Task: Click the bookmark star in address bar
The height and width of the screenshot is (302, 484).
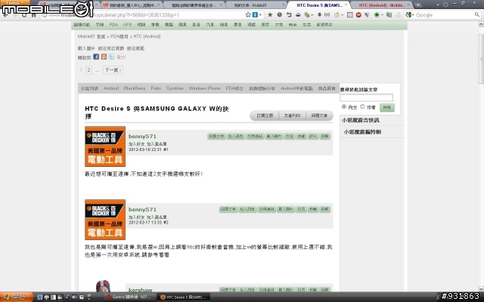Action: [248, 15]
